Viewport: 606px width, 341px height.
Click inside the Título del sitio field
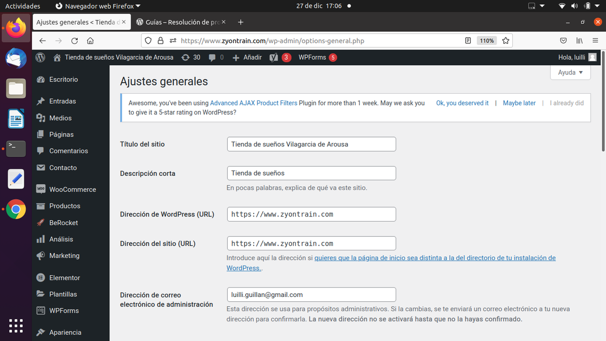click(311, 144)
